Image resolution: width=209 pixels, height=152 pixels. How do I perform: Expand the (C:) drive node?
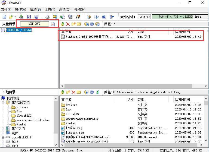[x=3, y=142]
